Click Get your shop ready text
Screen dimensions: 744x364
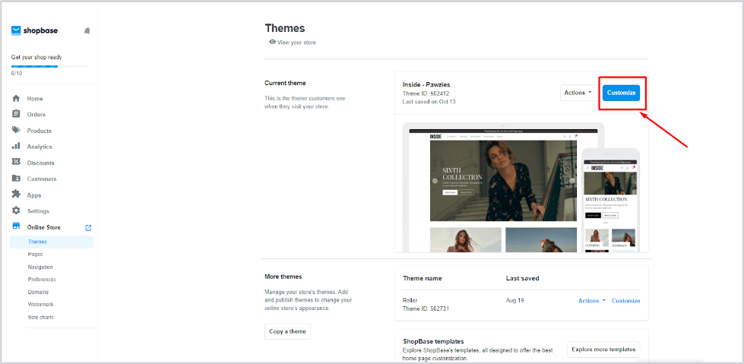[x=36, y=57]
